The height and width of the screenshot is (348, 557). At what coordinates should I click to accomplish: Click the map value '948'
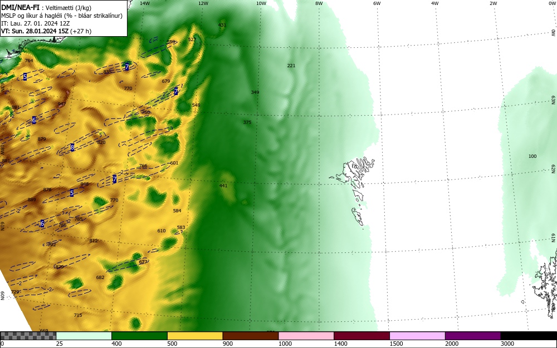[85, 184]
